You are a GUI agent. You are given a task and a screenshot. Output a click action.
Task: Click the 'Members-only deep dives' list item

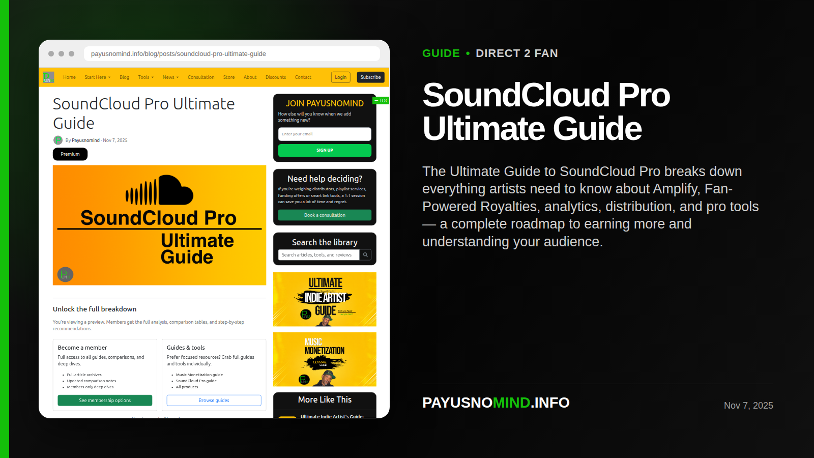click(90, 387)
